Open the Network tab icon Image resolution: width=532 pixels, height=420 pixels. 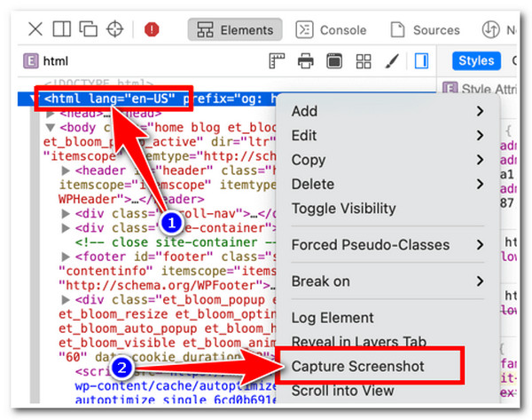click(x=490, y=29)
